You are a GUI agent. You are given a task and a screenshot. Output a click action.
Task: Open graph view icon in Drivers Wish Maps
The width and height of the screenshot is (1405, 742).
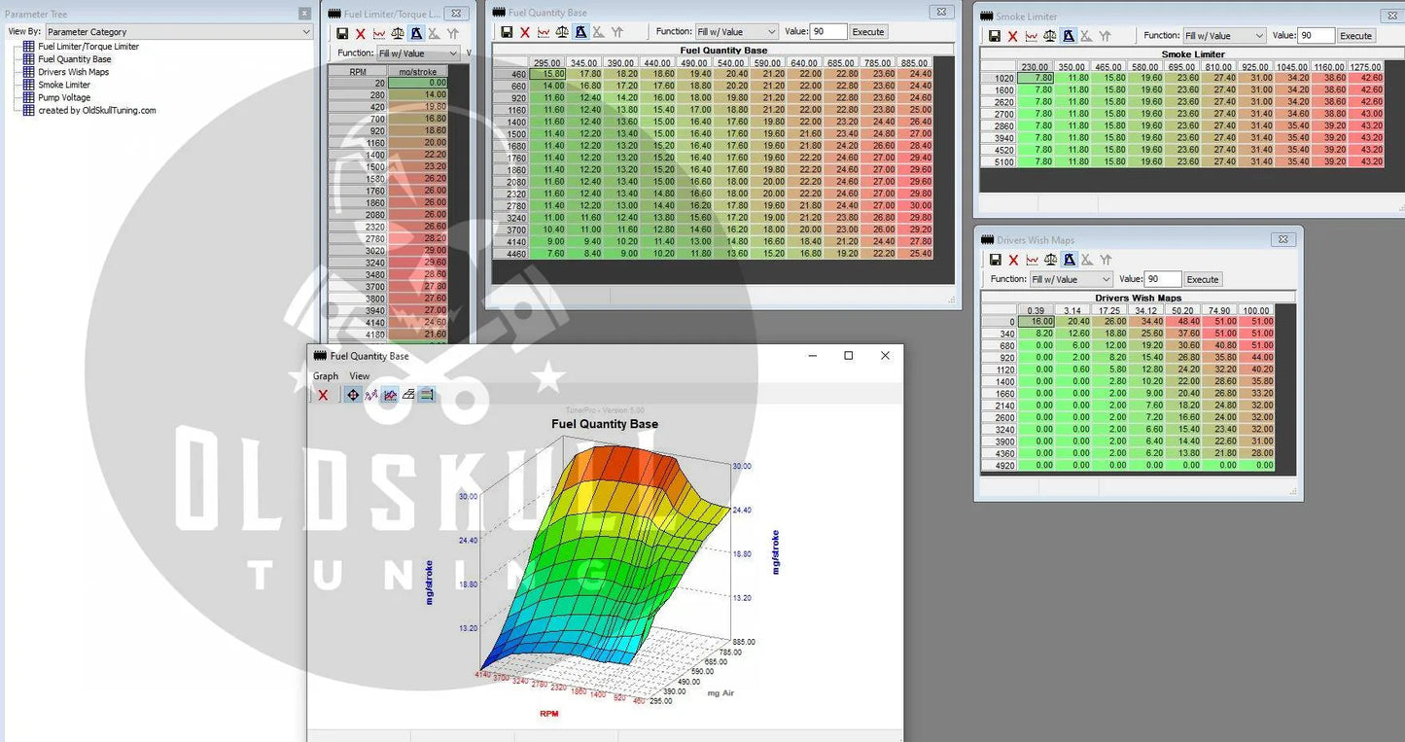(1032, 260)
